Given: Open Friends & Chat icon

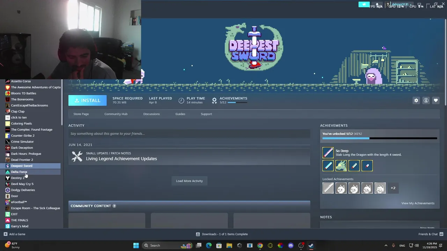Looking at the screenshot, I should coord(441,234).
